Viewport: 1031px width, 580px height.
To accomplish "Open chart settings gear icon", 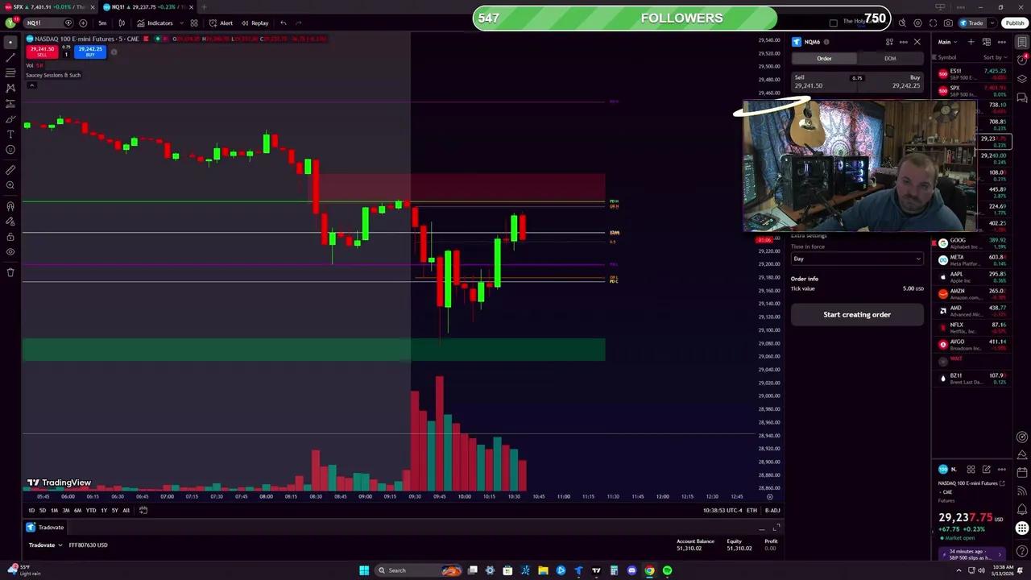I will tap(917, 23).
